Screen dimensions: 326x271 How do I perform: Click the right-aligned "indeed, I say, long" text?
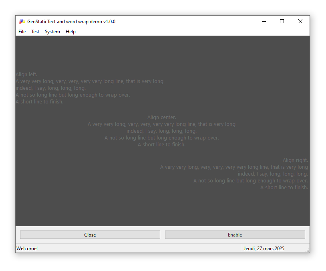click(x=273, y=174)
